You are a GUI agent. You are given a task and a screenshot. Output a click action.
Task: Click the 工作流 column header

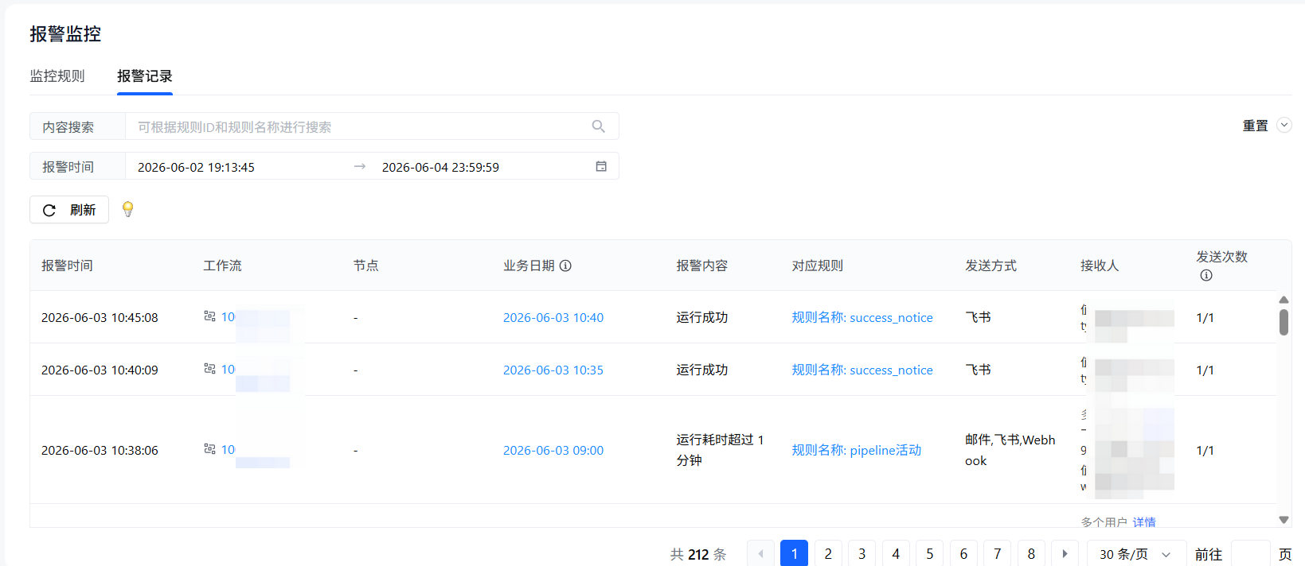point(222,266)
